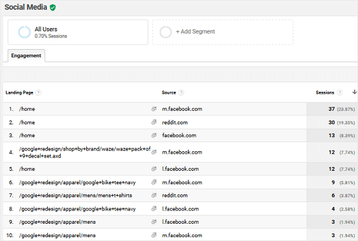Click the 37 sessions value

coord(332,109)
